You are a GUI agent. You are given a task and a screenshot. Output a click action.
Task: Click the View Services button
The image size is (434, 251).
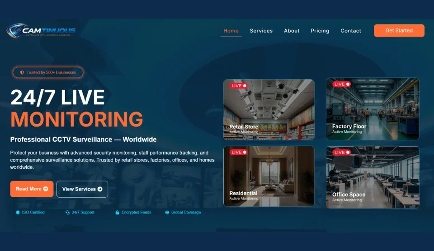pos(82,189)
